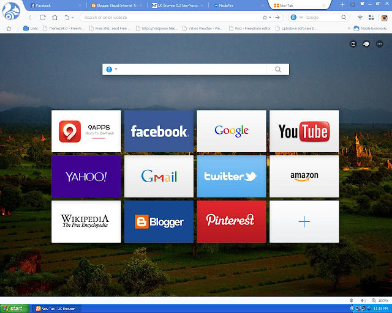This screenshot has height=313, width=392.
Task: Open the WiFi sharing icon
Action: (360, 18)
